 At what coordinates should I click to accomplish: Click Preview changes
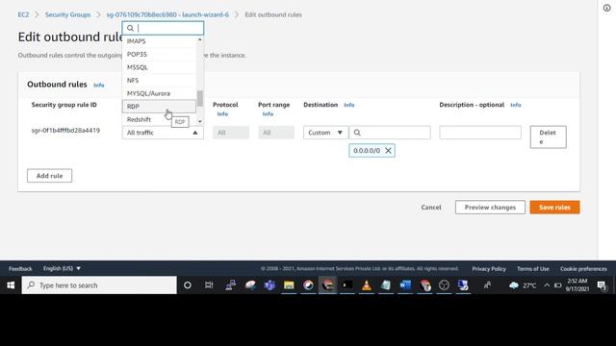[x=490, y=208]
